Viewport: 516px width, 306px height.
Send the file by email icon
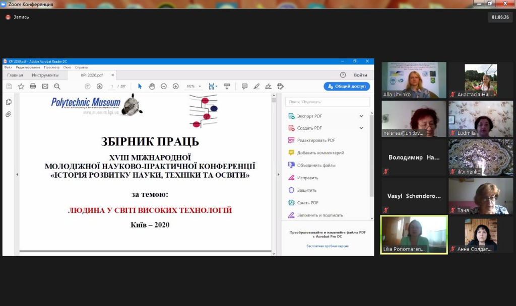pyautogui.click(x=45, y=87)
